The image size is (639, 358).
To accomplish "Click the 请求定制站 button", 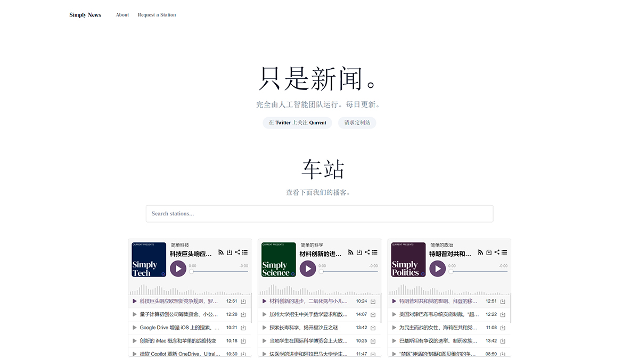I will 357,123.
